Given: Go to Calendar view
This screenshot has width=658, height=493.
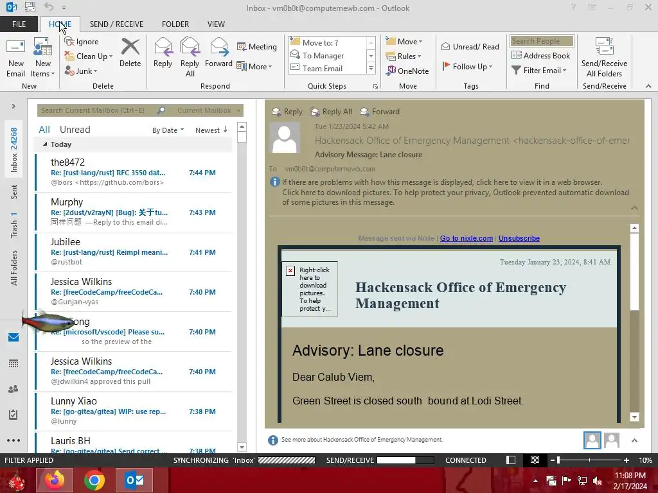Looking at the screenshot, I should (x=13, y=363).
